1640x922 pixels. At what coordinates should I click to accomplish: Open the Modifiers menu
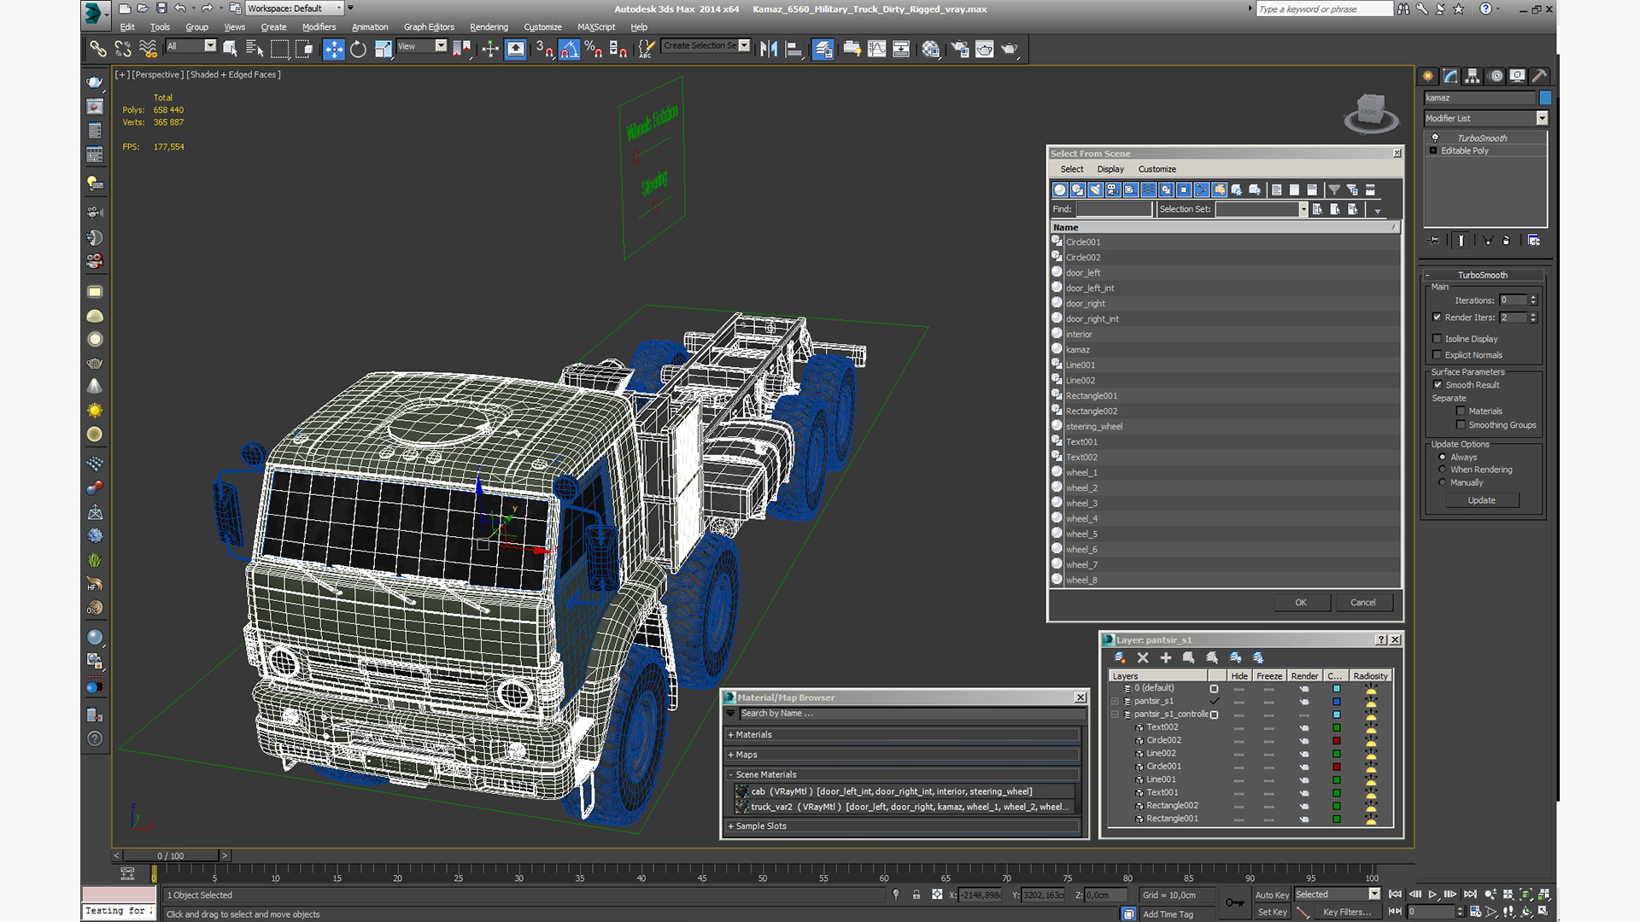319,27
